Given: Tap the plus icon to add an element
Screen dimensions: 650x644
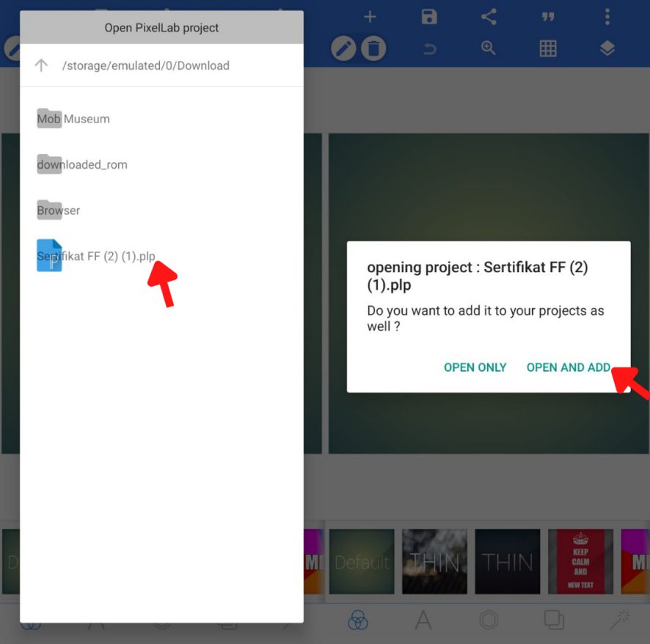Looking at the screenshot, I should click(x=370, y=18).
